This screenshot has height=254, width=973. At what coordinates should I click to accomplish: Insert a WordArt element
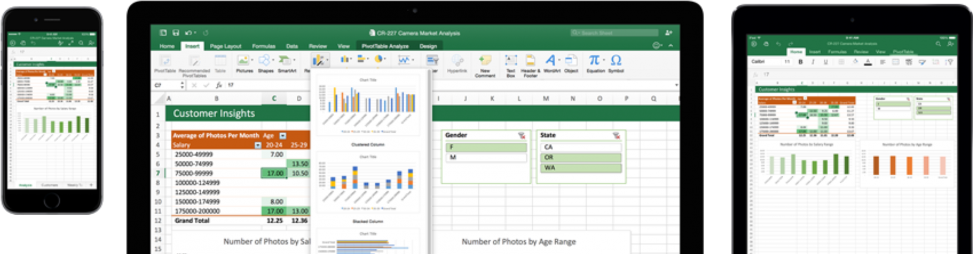[x=551, y=62]
